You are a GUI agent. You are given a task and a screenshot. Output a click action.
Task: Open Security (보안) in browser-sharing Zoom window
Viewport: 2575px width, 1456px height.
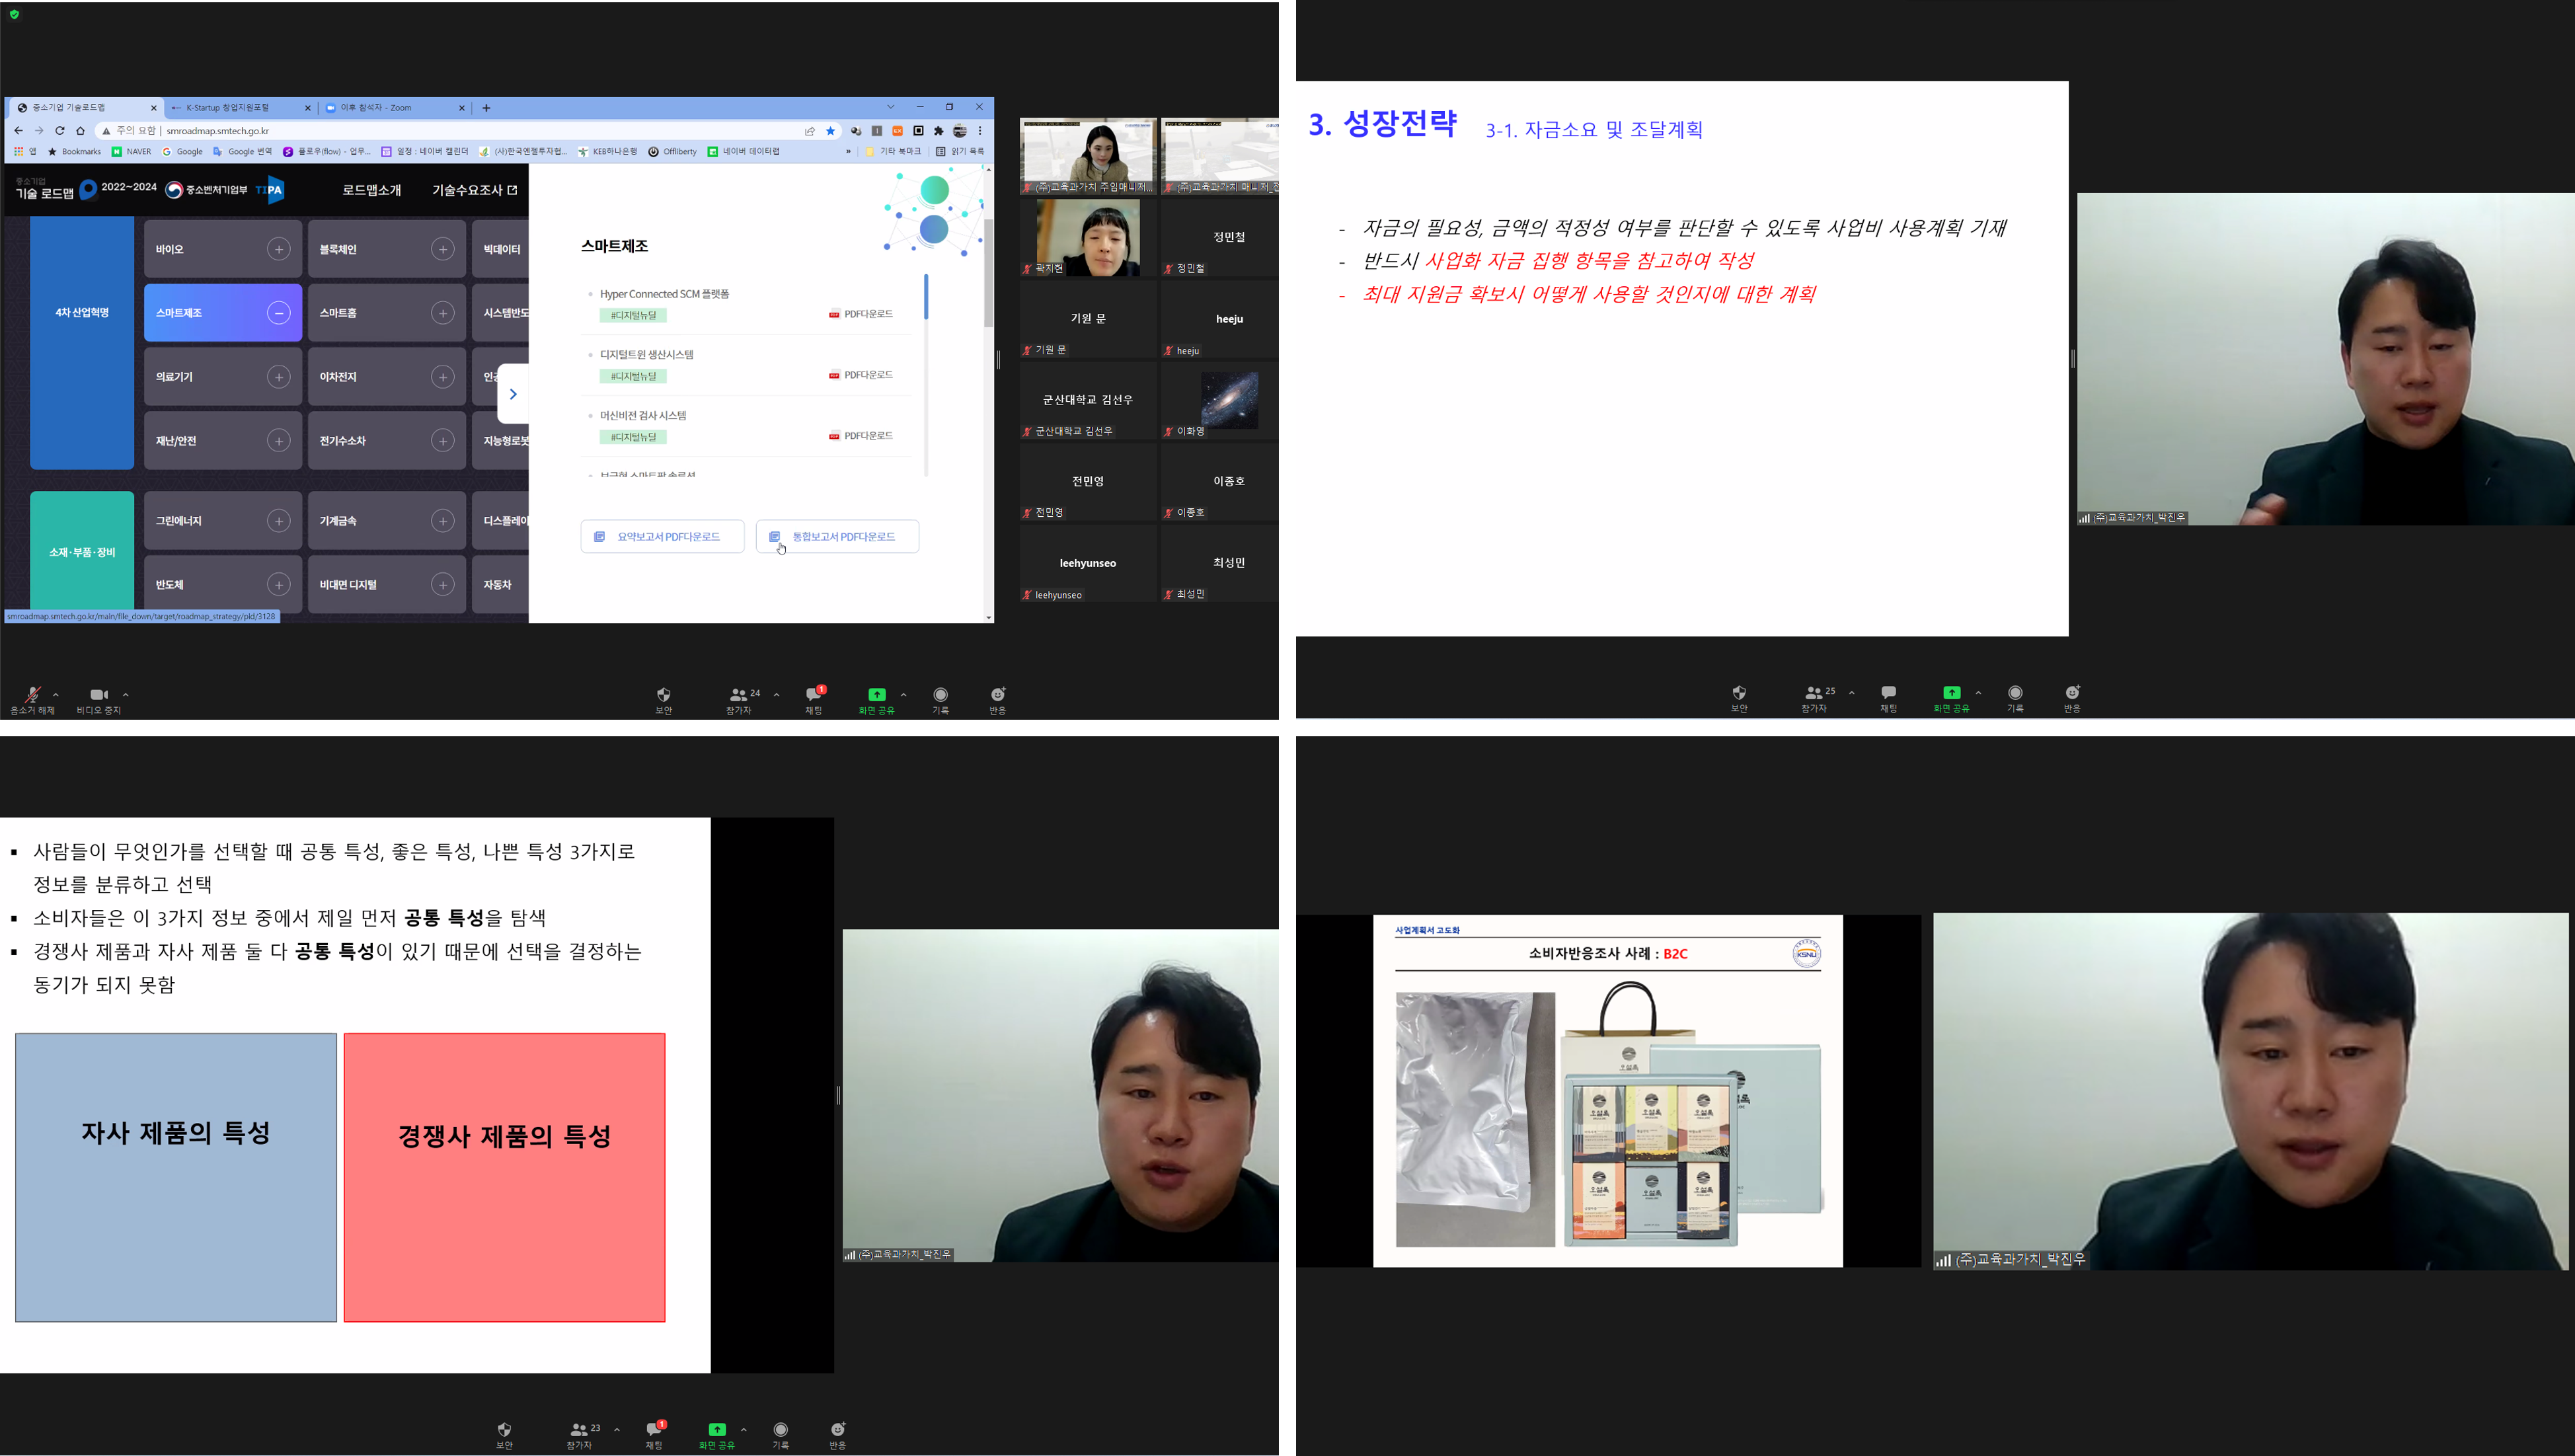[663, 700]
